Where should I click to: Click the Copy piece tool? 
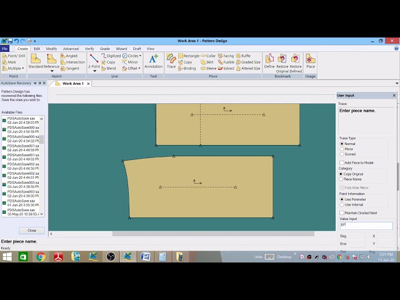click(x=185, y=62)
